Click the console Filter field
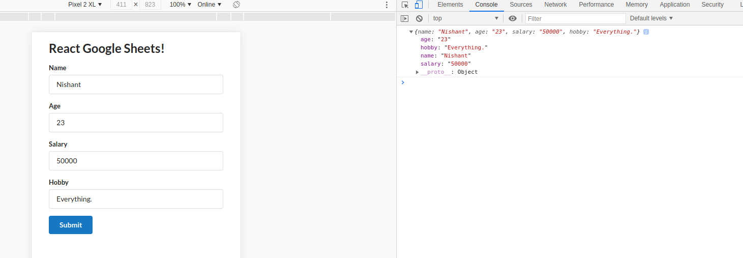 [575, 18]
